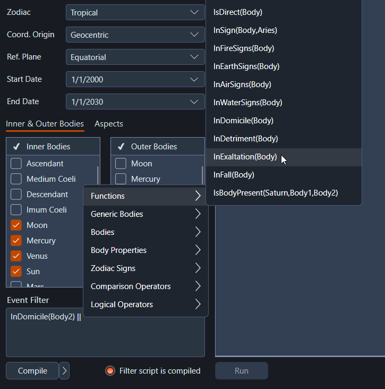The image size is (385, 389).
Task: Open the Coord. Origin dropdown showing Geocentric
Action: pos(135,35)
